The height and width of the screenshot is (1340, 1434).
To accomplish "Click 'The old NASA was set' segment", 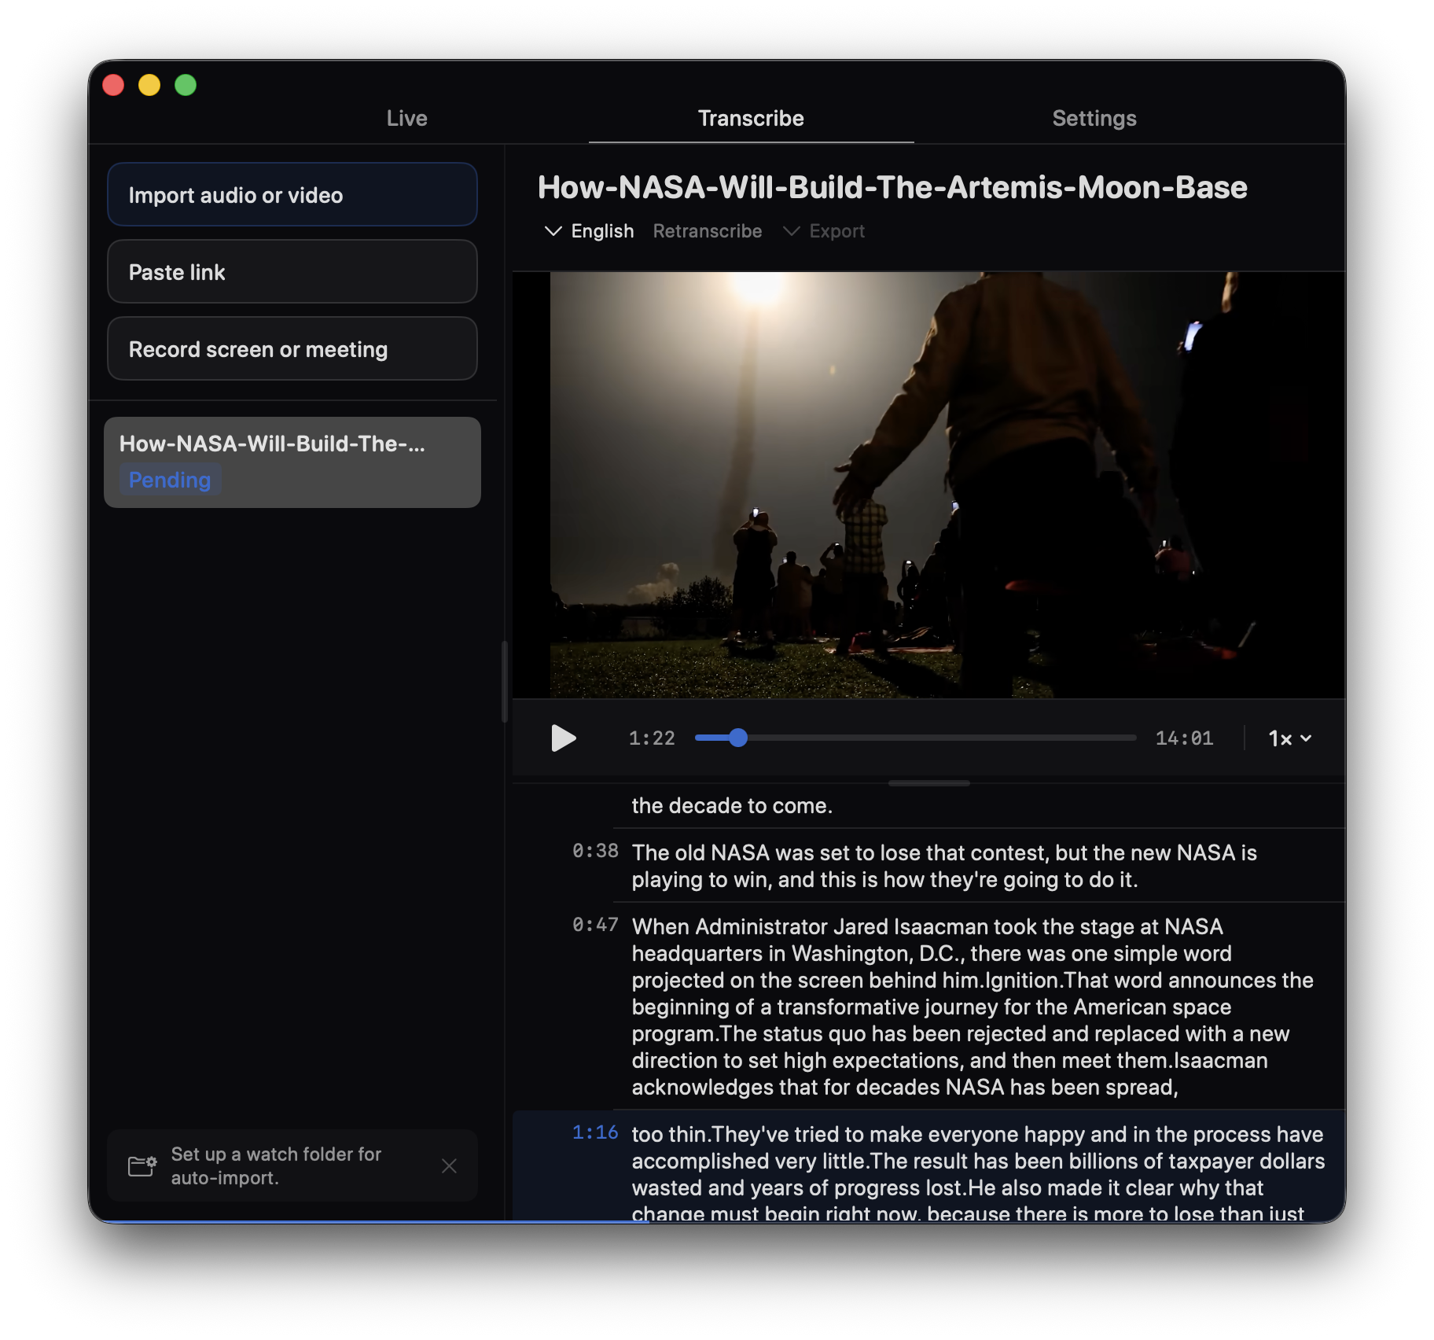I will pyautogui.click(x=944, y=866).
